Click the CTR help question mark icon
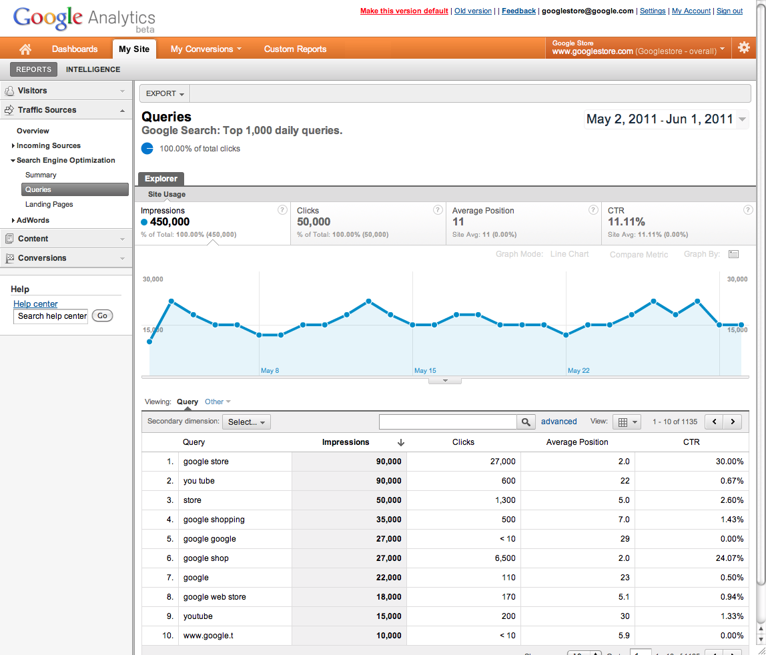This screenshot has height=655, width=766. click(x=749, y=210)
